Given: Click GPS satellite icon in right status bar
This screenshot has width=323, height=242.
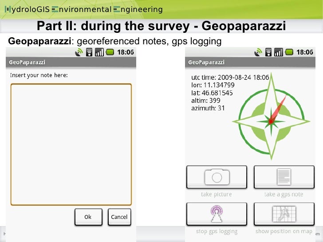Looking at the screenshot, I should coord(258,52).
